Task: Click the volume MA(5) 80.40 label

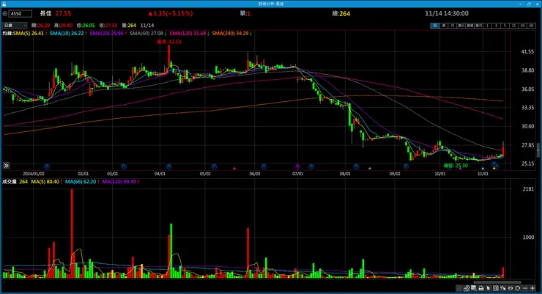Action: 46,182
